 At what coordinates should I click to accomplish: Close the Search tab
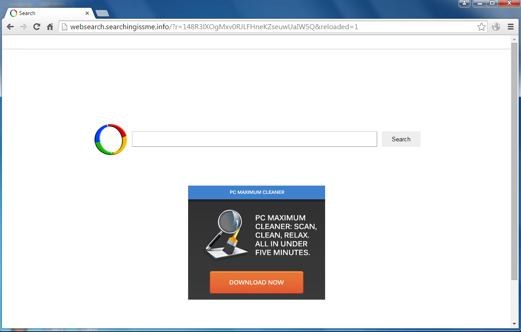click(x=87, y=13)
